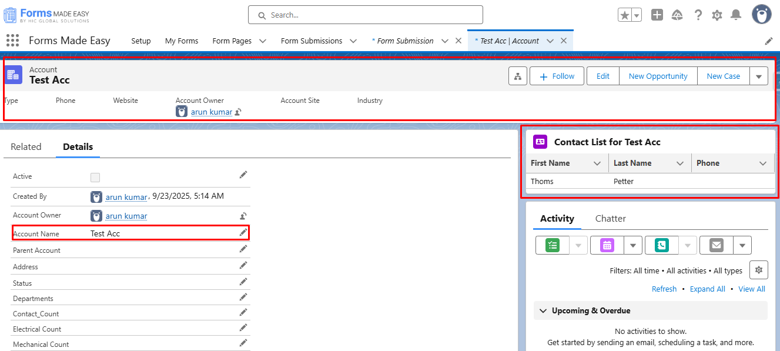Click the New Opportunity button

[658, 76]
